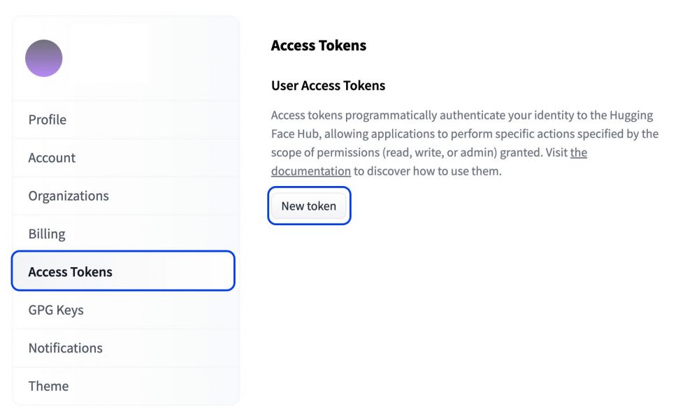Click the New token button
This screenshot has width=699, height=414.
pos(308,206)
